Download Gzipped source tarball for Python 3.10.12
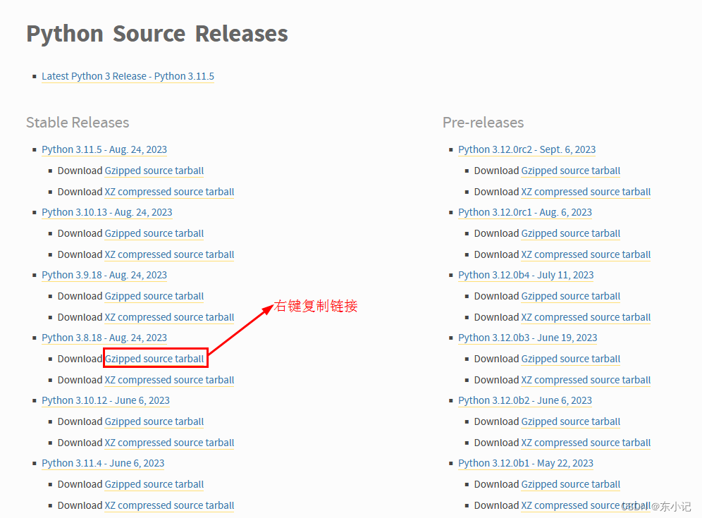 154,421
